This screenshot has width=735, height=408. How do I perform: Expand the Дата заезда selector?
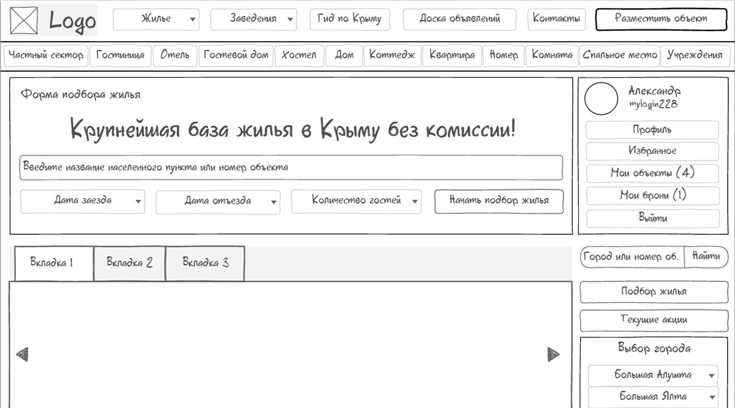[83, 201]
